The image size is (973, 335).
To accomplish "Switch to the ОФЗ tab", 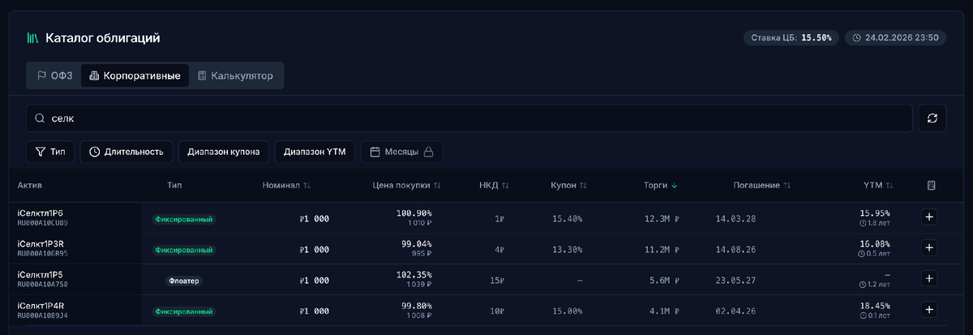I will (54, 75).
